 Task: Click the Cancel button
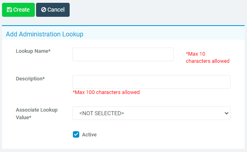click(x=53, y=10)
